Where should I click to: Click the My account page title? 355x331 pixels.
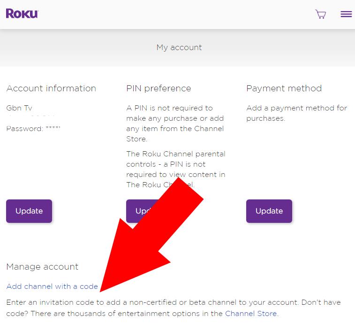pyautogui.click(x=179, y=47)
